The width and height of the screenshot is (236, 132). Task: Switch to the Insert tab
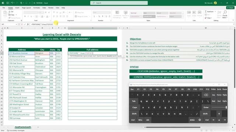point(17,8)
